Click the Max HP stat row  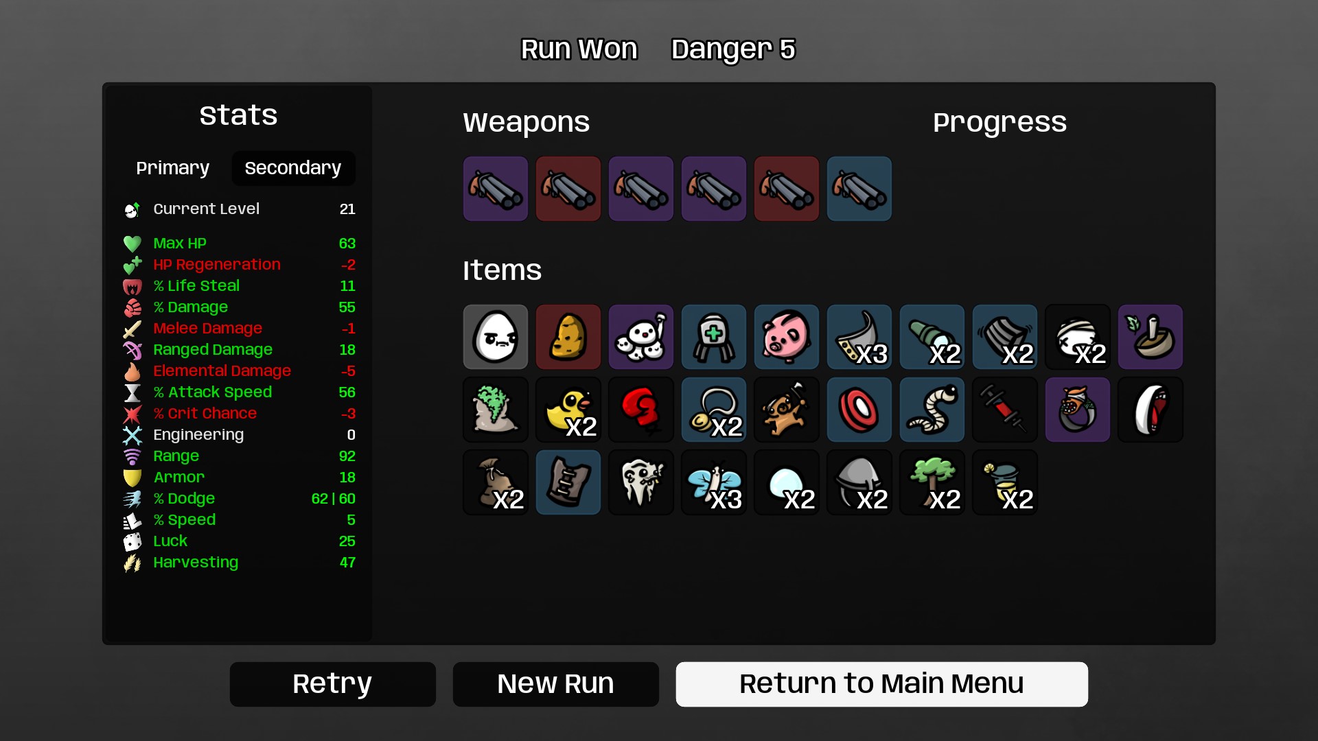click(x=239, y=244)
